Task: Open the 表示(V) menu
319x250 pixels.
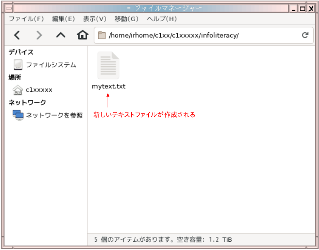Action: (x=95, y=19)
